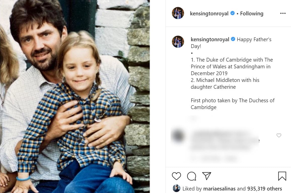Click the blurred commenter's avatar

[x=178, y=136]
